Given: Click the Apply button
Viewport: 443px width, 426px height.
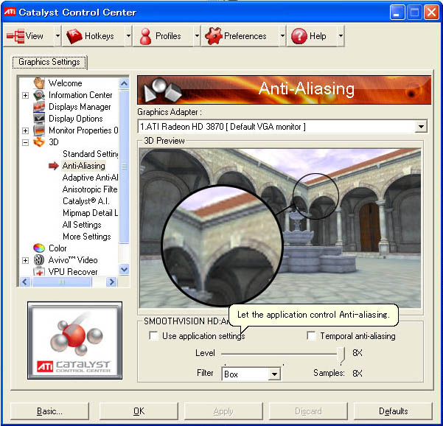Looking at the screenshot, I should (x=223, y=411).
